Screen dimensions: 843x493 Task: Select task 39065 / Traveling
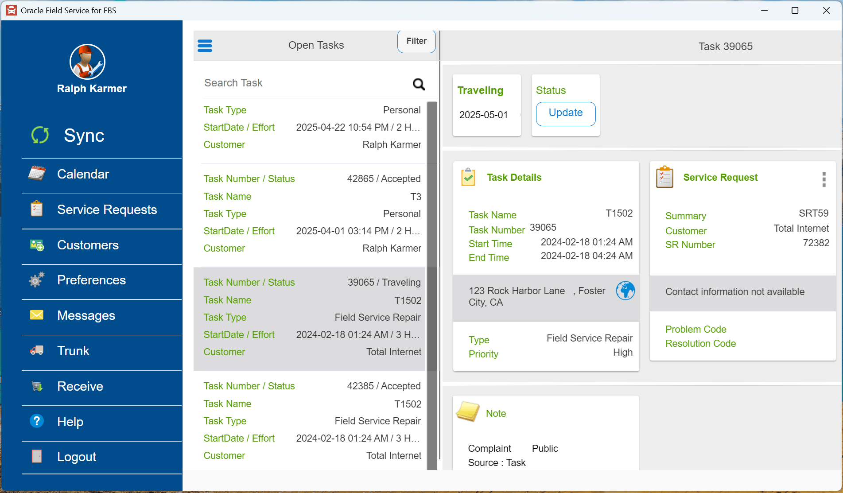click(310, 318)
